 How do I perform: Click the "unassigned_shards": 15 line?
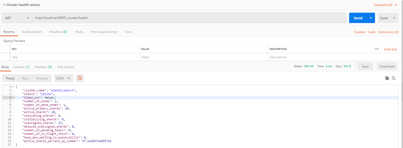(43, 123)
